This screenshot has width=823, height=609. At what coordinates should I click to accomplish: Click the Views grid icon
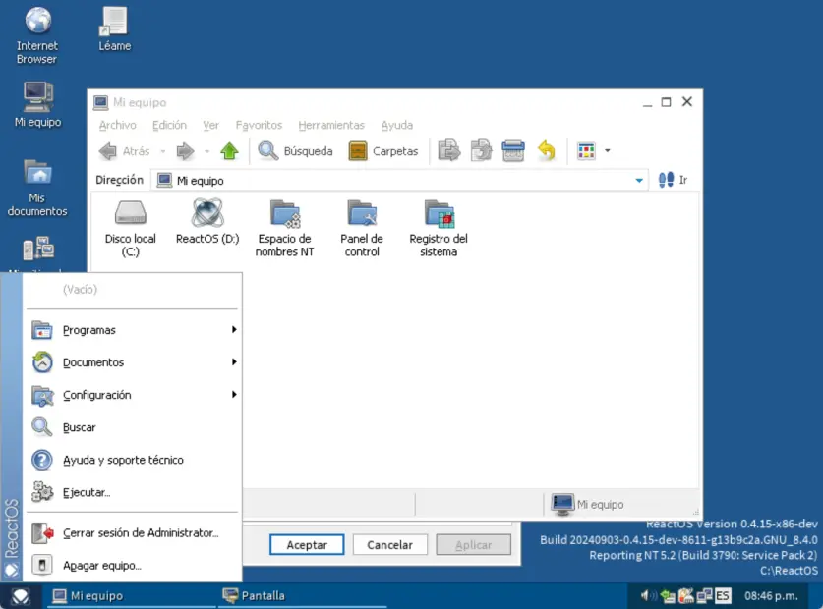(586, 151)
